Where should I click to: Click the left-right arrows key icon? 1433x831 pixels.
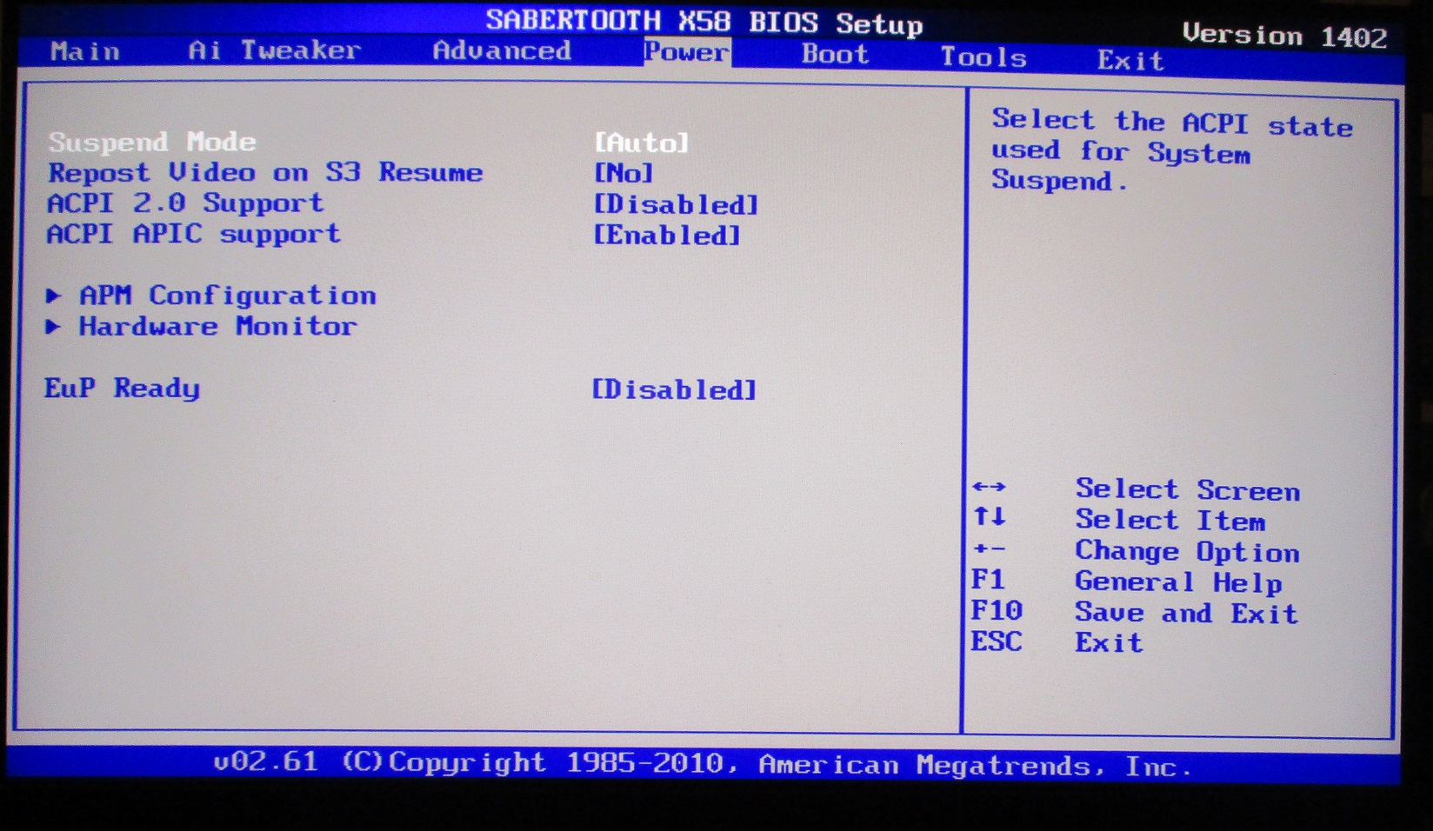click(990, 487)
